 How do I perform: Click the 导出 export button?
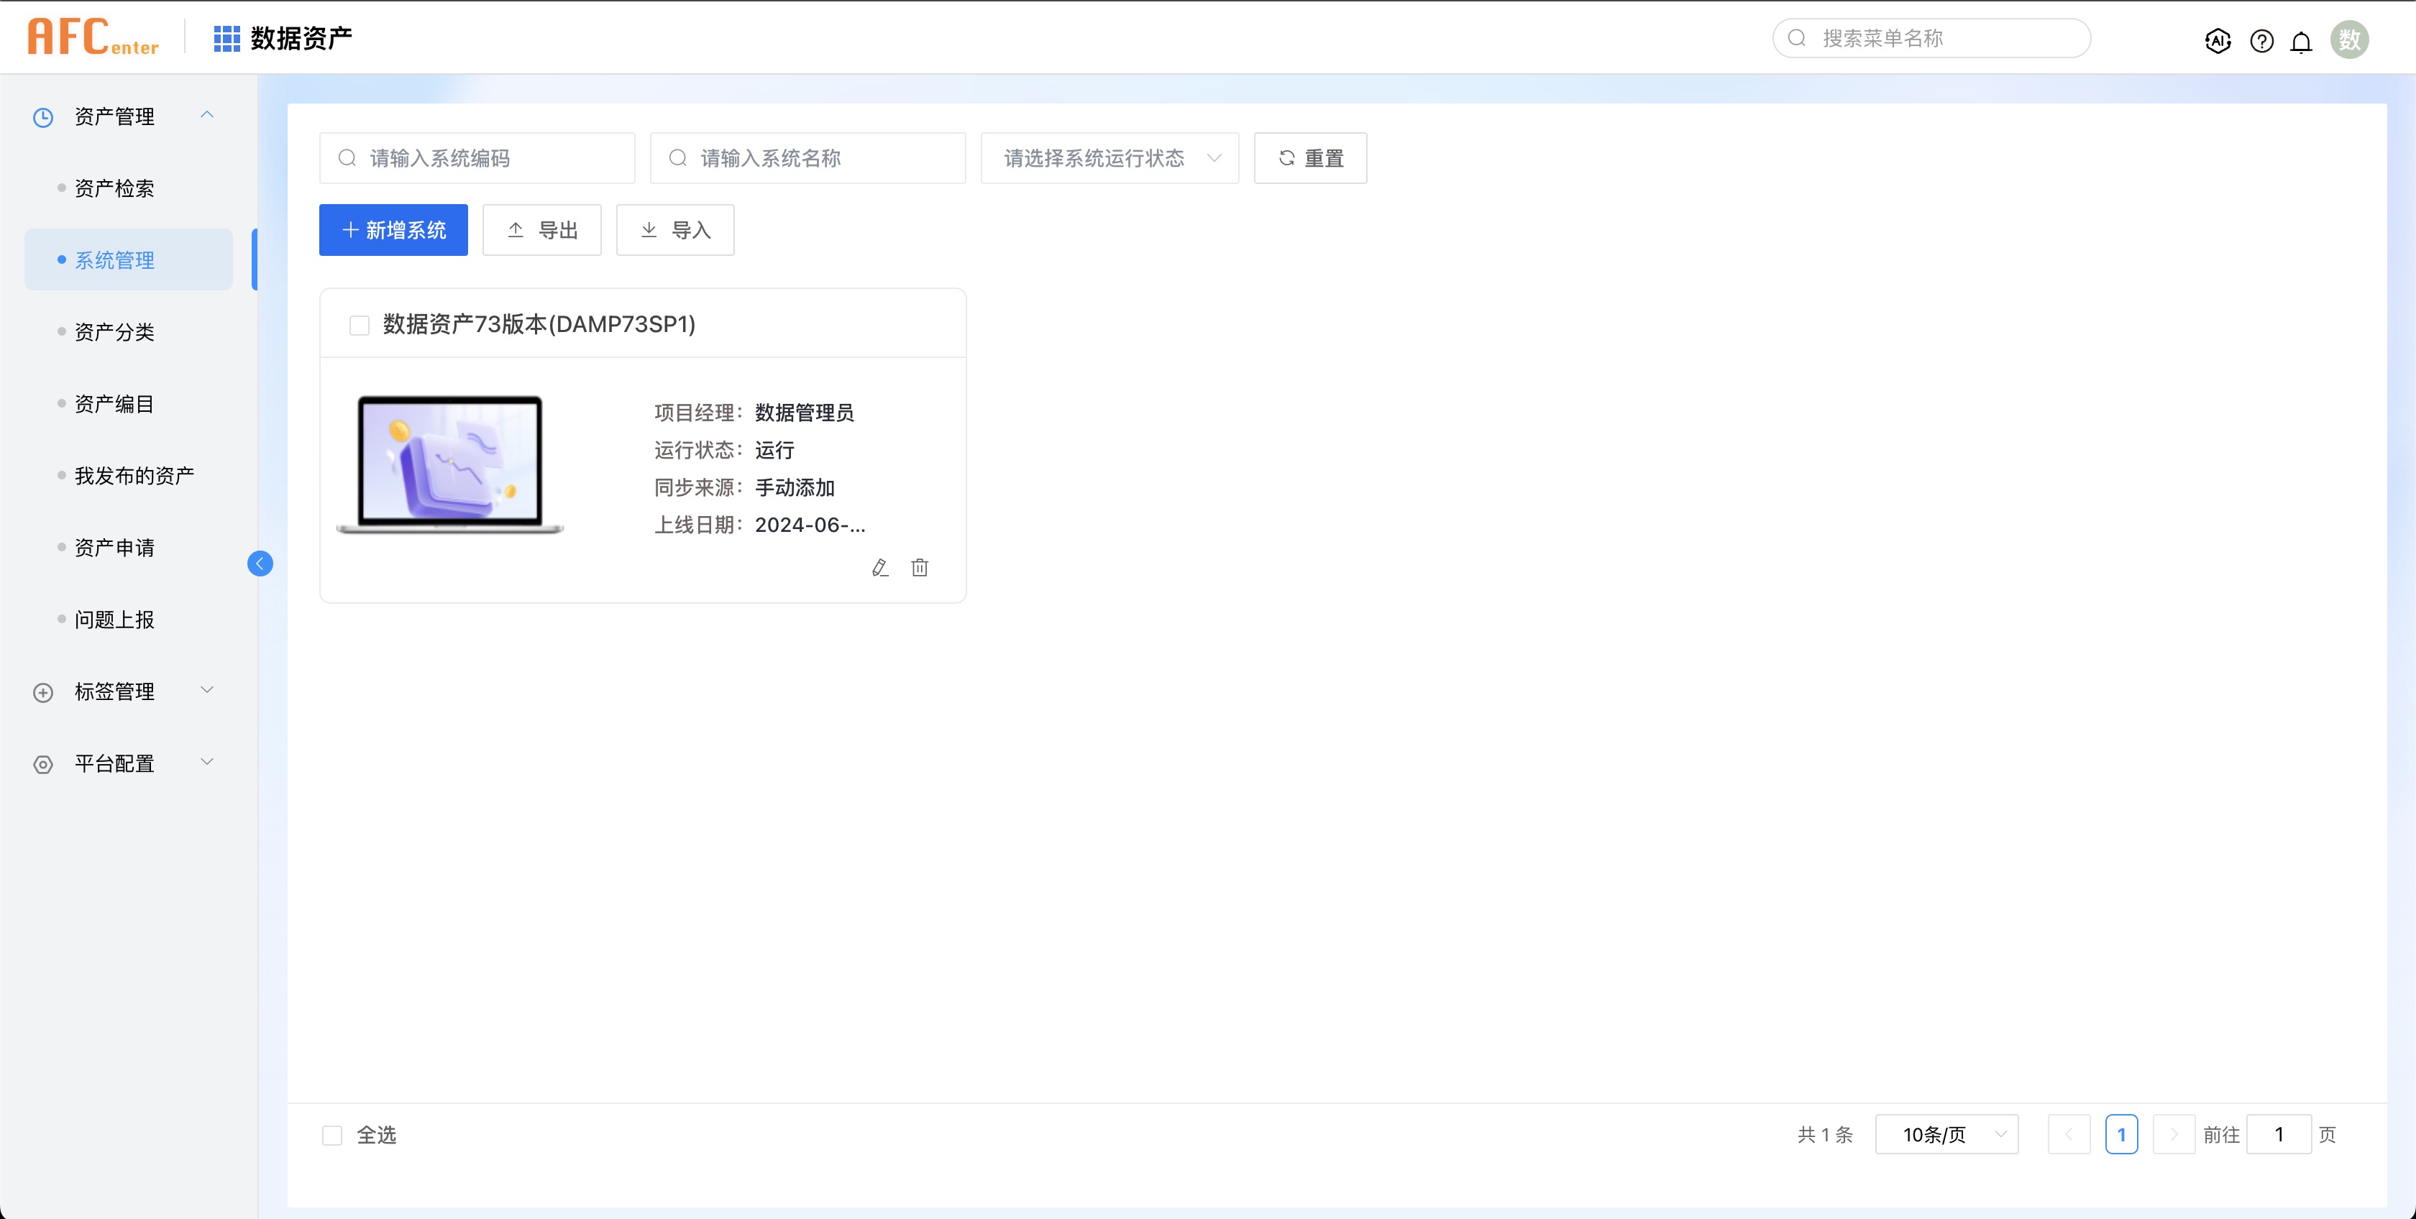pos(541,230)
